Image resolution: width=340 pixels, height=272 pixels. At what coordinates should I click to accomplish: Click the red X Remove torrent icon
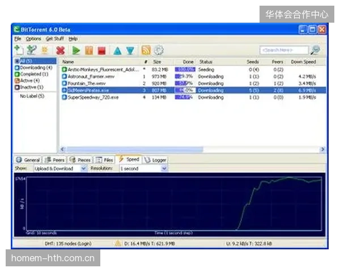pos(61,50)
